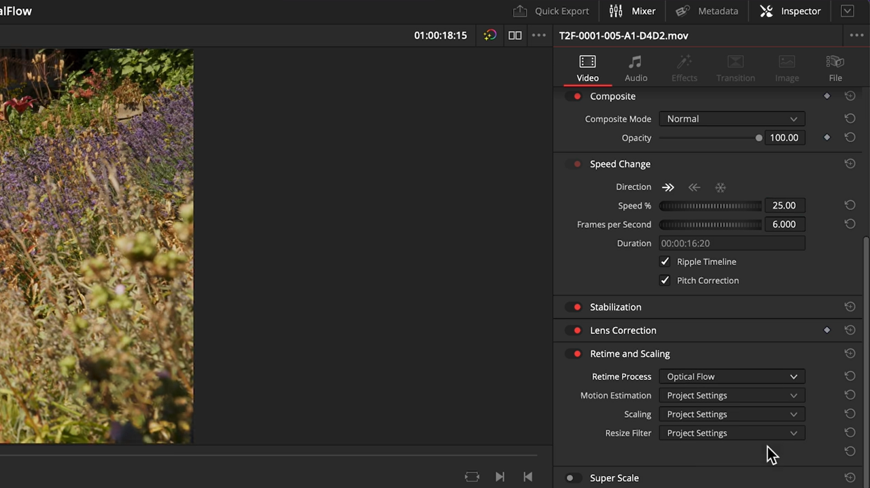Add keyframe for the Composite section
The image size is (870, 488).
click(x=827, y=96)
